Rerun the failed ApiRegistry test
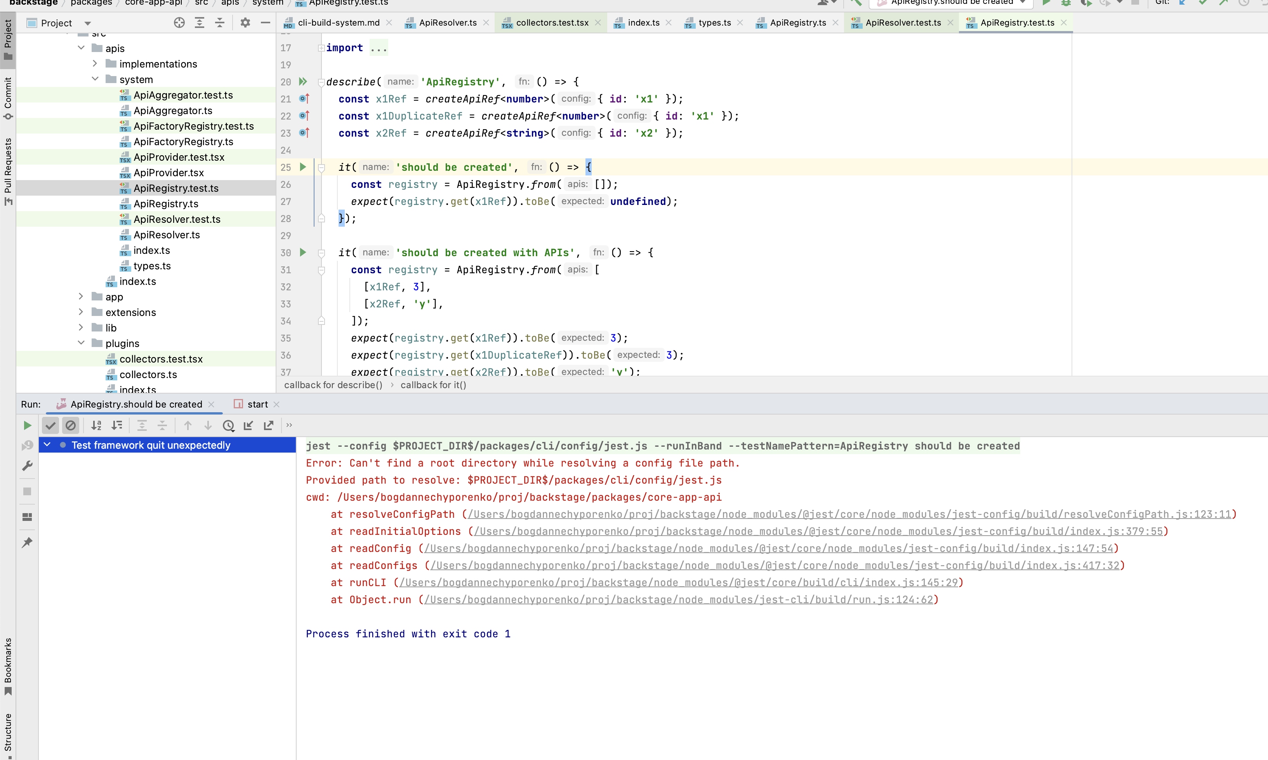 click(28, 425)
